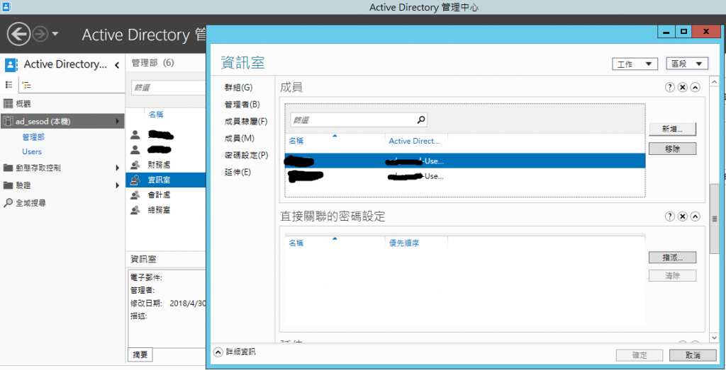Maximize the 資訊室 dialog window
This screenshot has width=726, height=370.
pyautogui.click(x=683, y=32)
